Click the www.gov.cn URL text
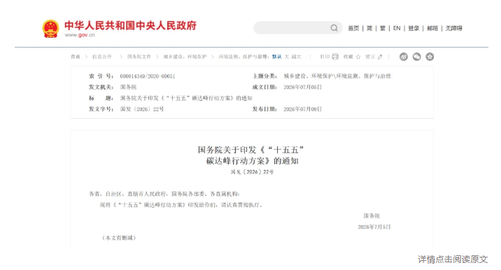 point(80,35)
